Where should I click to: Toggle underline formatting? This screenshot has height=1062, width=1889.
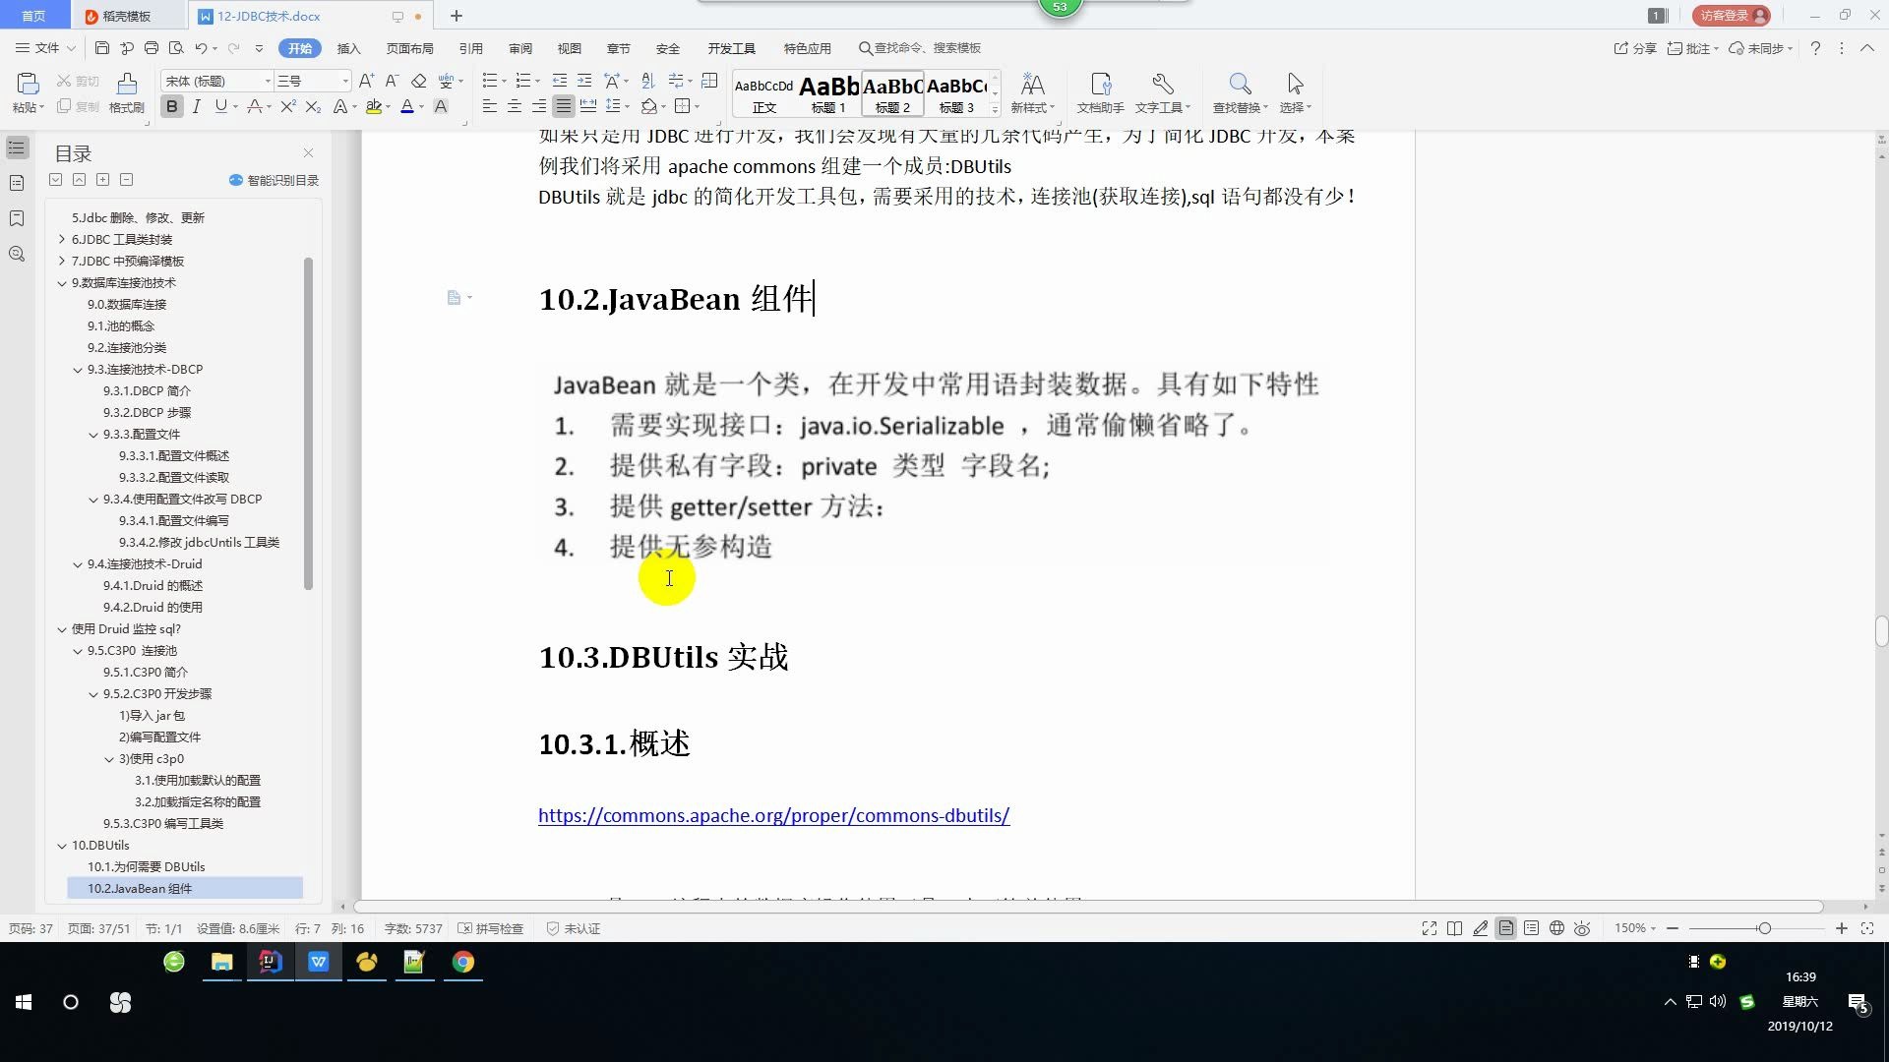(221, 106)
